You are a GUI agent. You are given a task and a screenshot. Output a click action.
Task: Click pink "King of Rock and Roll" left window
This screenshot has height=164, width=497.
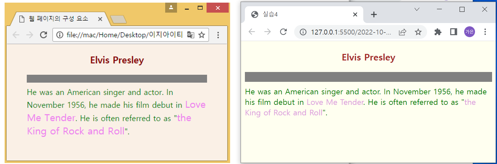point(76,131)
